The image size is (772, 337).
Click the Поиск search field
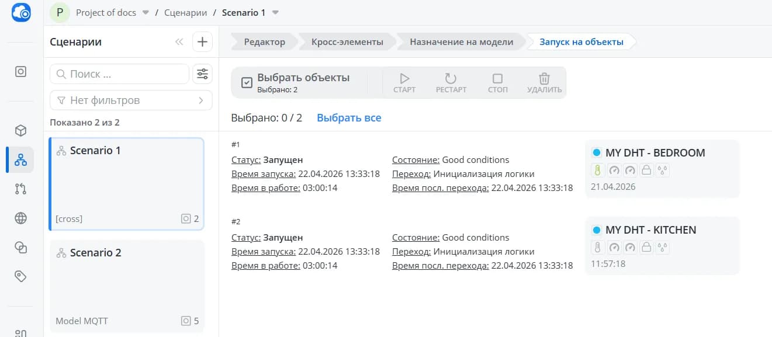pos(119,74)
